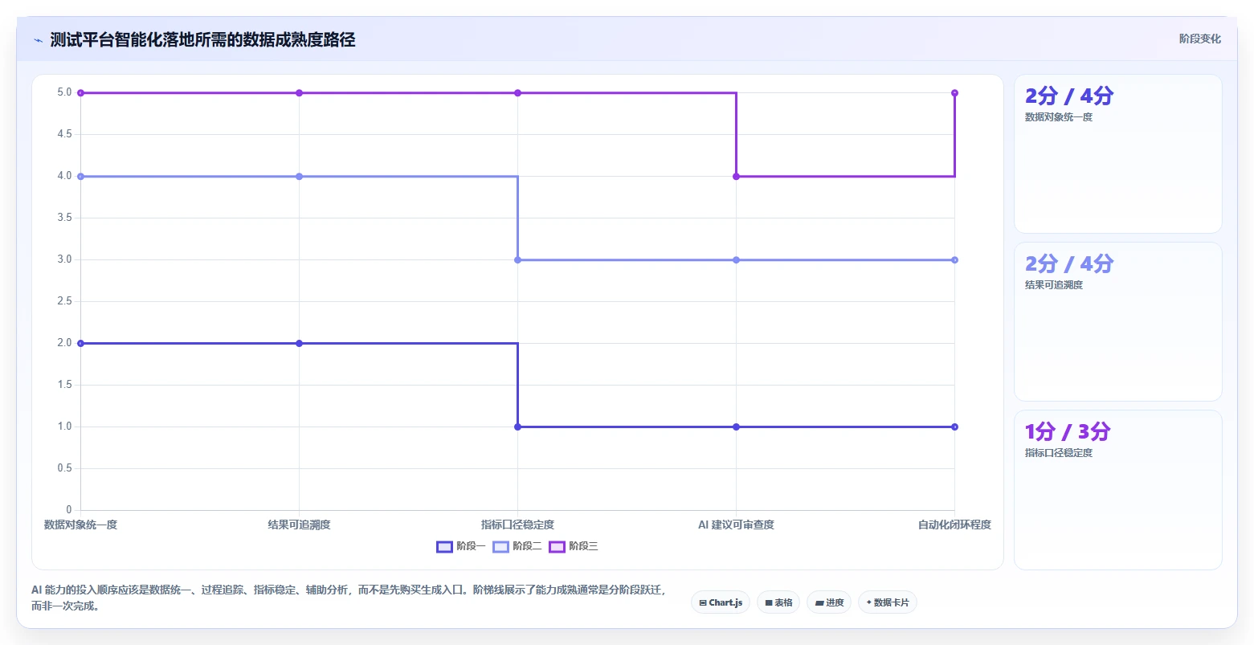This screenshot has height=645, width=1254.
Task: Select 阶段一 point at AI 建议可审查度 (1.0)
Action: pos(736,427)
